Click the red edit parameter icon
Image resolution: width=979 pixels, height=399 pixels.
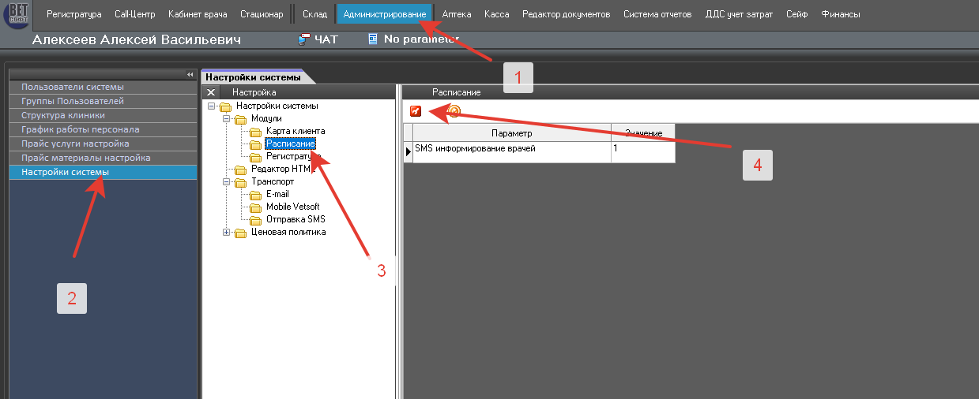tap(416, 113)
